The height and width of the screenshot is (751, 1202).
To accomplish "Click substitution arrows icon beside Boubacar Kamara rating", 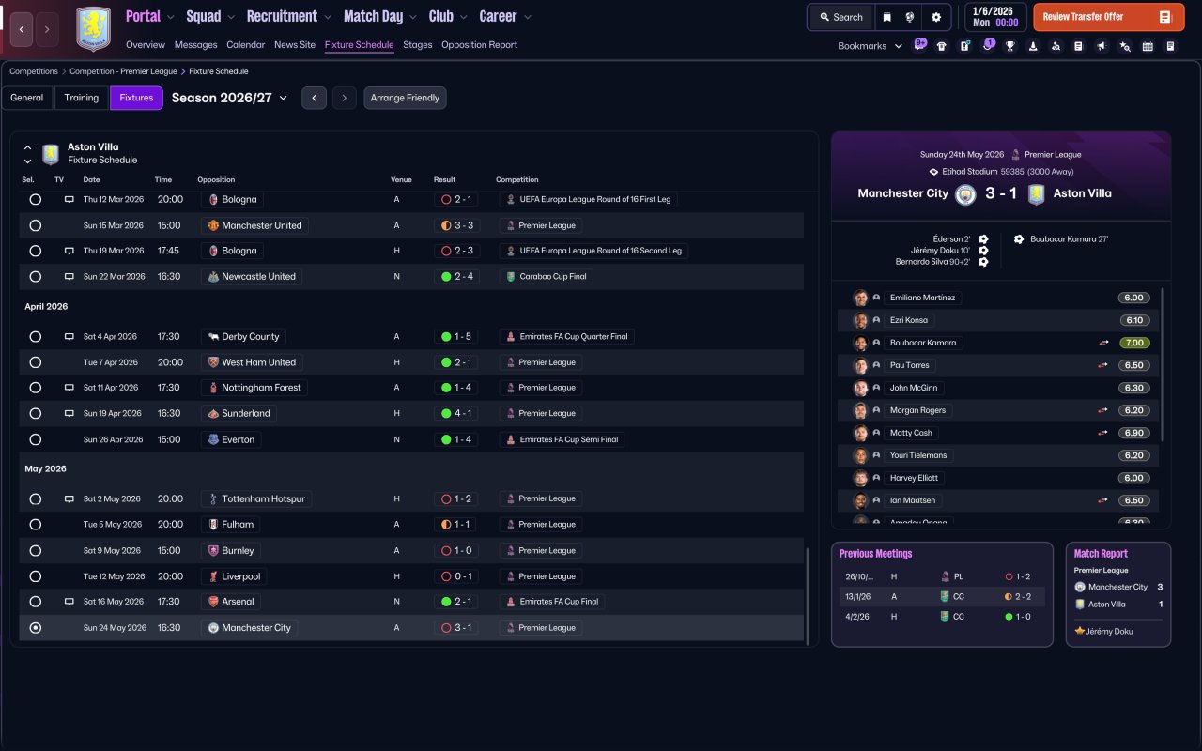I will [x=1103, y=343].
